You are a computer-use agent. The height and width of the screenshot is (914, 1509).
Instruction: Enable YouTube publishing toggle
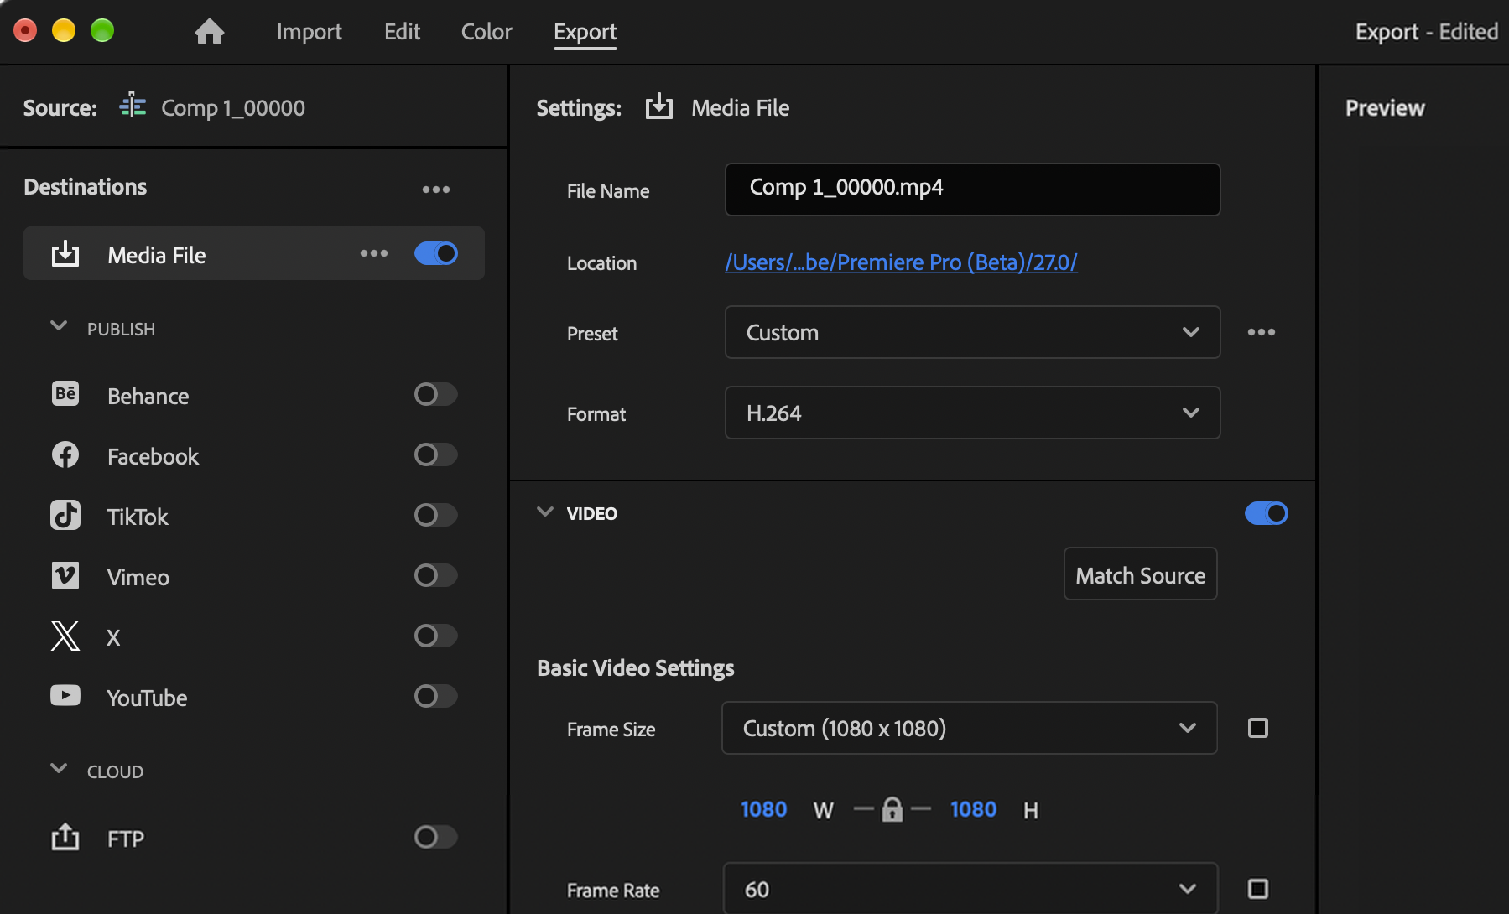click(x=436, y=696)
